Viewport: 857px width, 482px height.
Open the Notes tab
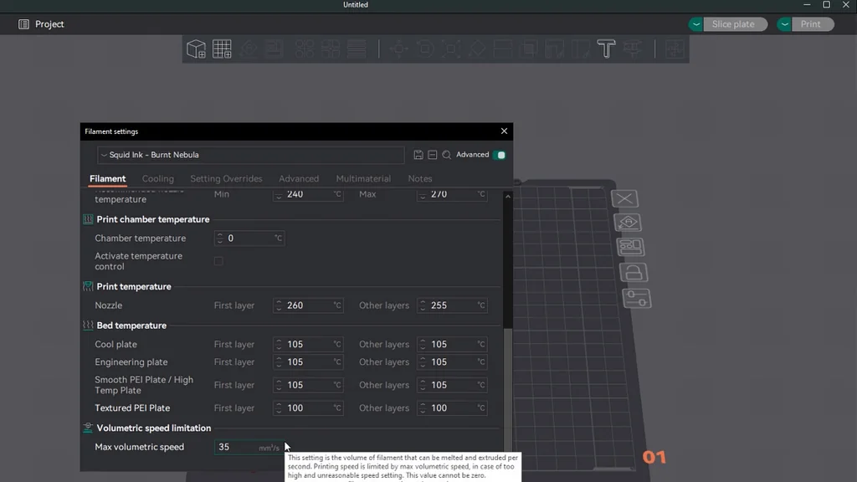click(x=420, y=179)
